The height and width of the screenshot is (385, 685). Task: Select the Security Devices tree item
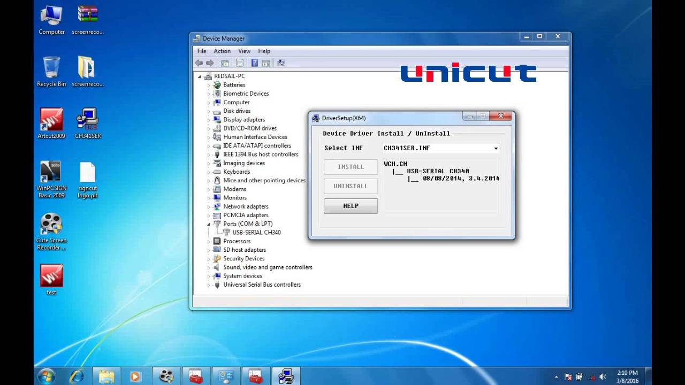(x=243, y=258)
